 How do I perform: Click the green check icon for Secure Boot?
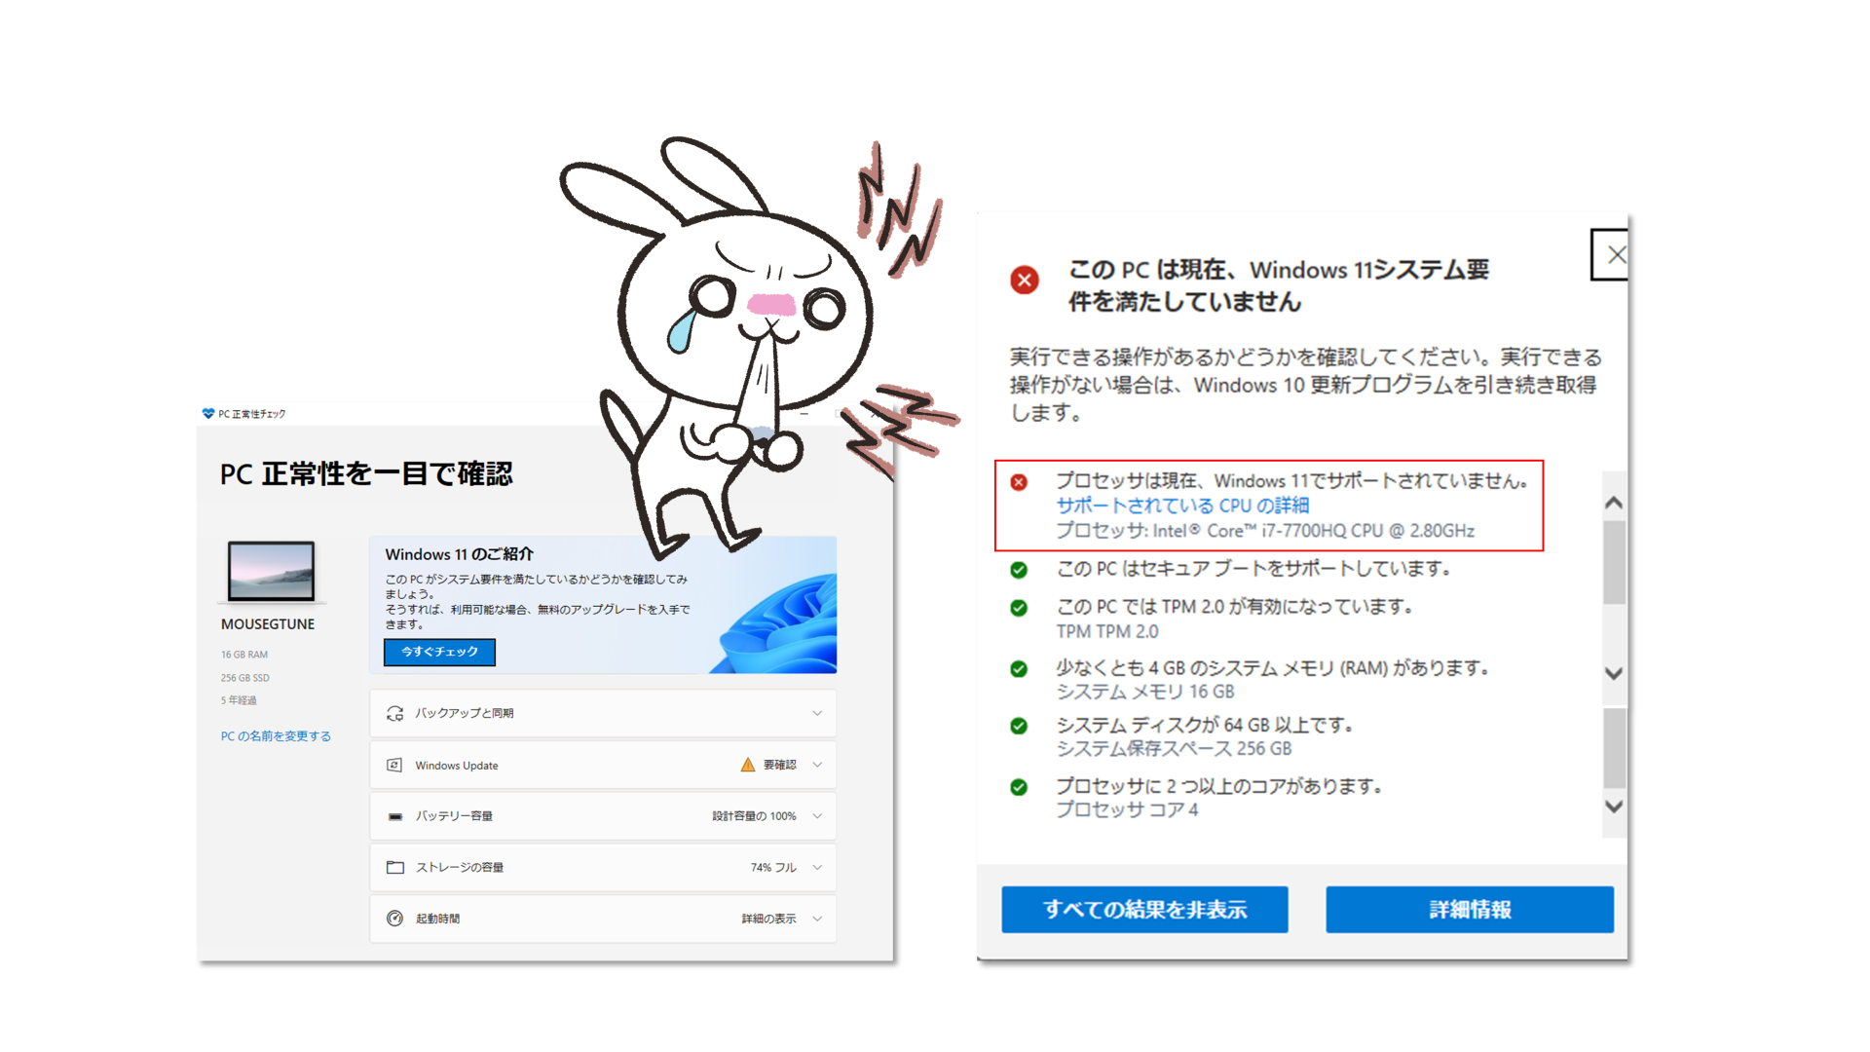click(1019, 570)
